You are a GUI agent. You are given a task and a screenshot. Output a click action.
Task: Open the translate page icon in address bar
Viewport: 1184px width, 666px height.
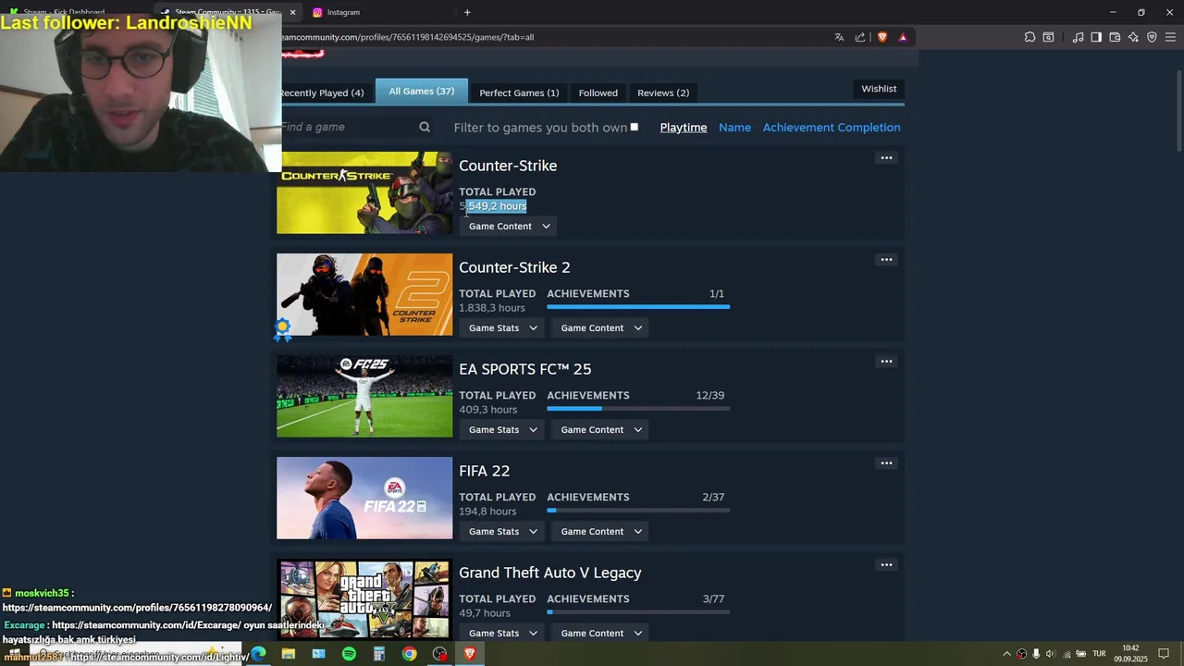point(839,37)
